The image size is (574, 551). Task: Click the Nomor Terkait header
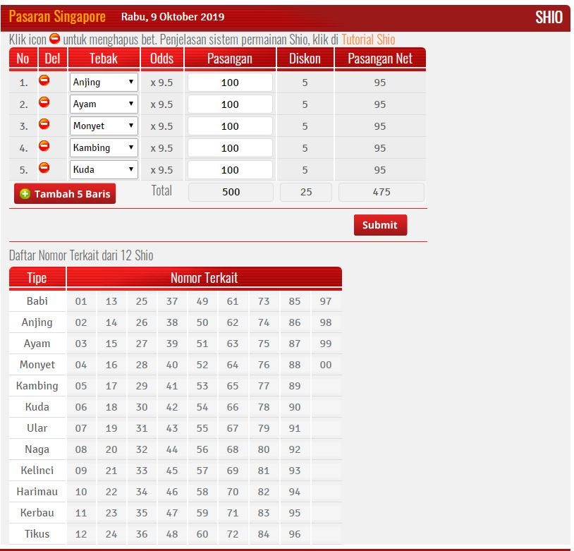pos(204,278)
